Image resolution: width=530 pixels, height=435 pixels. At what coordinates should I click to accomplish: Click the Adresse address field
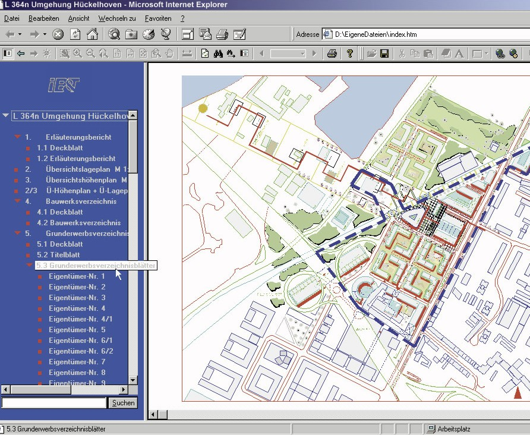426,34
